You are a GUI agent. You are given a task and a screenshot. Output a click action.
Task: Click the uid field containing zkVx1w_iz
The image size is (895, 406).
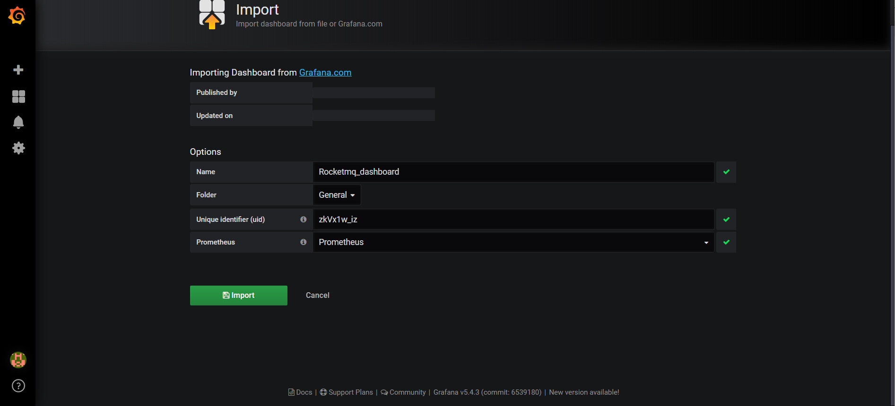[513, 220]
